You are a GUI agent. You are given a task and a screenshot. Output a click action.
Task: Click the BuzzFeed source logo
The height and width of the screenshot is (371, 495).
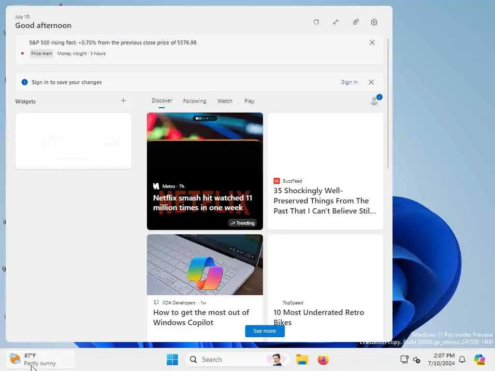click(277, 181)
